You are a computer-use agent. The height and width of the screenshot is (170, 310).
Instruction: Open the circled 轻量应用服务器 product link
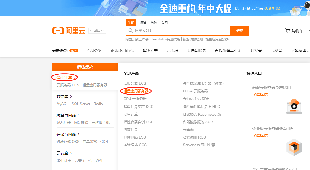(x=136, y=91)
